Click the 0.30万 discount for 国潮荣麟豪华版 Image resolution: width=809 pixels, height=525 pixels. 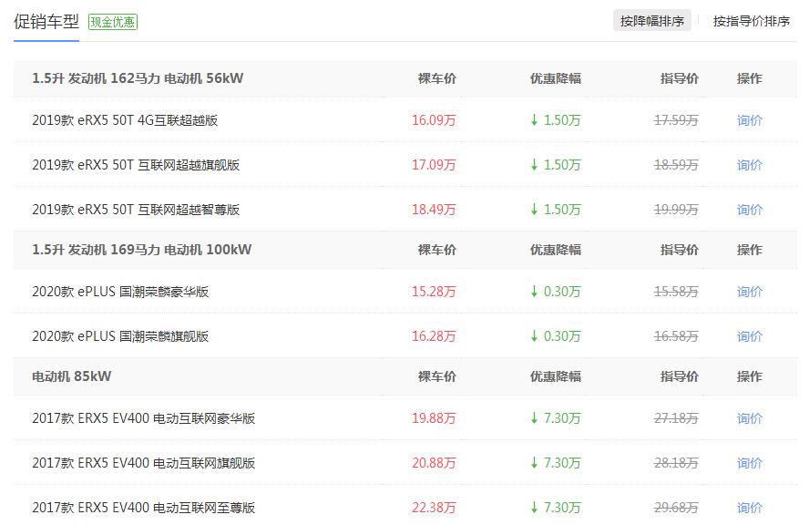(x=556, y=292)
